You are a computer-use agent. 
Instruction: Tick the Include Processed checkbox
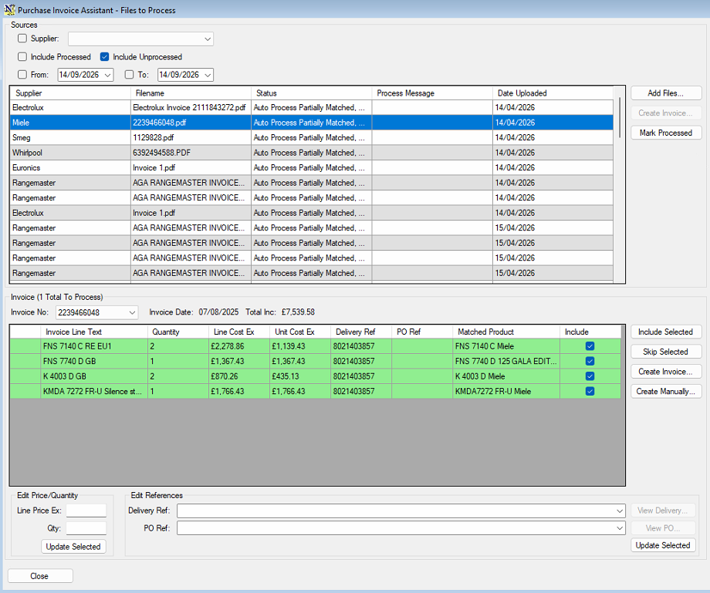22,56
